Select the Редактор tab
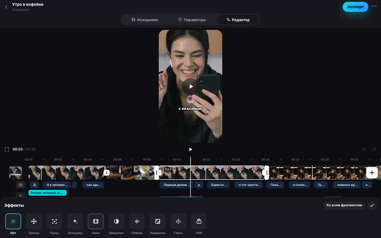Screen dimensions: 381x238 238,20
